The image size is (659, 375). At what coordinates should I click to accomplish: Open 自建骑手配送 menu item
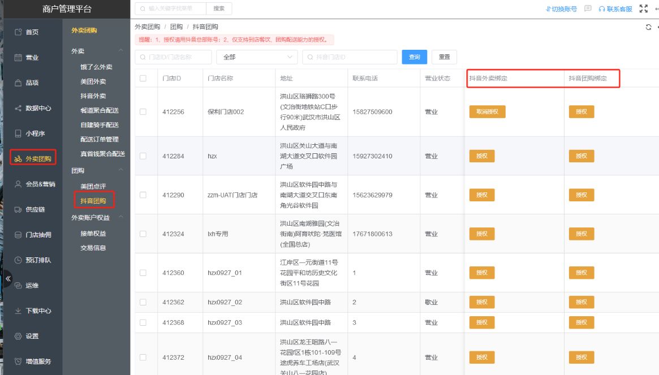[100, 125]
